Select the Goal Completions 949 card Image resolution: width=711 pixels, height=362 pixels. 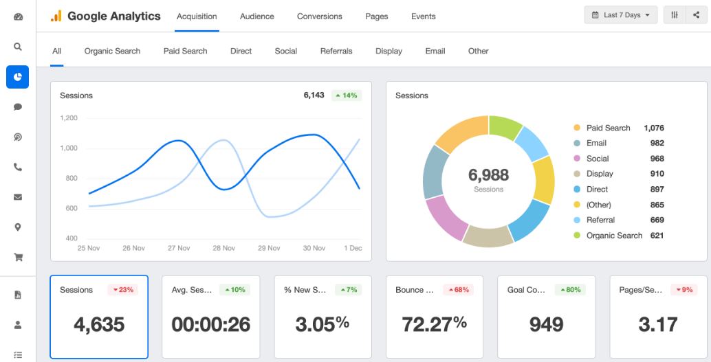tap(547, 317)
